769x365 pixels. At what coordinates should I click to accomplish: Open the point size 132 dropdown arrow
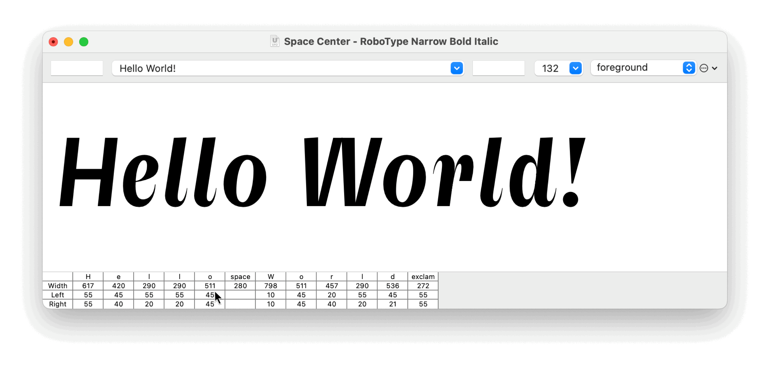tap(575, 68)
